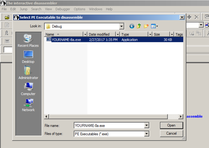Click the Application type cell

tap(129, 40)
